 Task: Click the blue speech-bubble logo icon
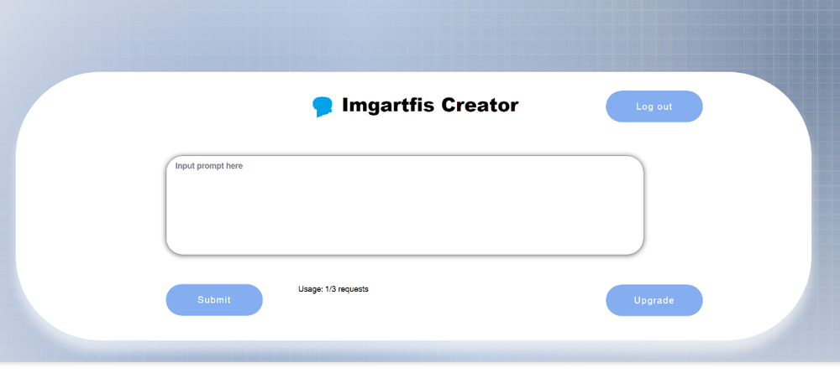tap(323, 107)
